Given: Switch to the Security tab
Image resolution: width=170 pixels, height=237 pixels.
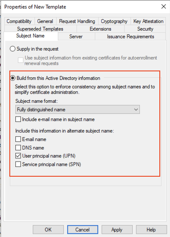Looking at the screenshot, I should (x=145, y=29).
